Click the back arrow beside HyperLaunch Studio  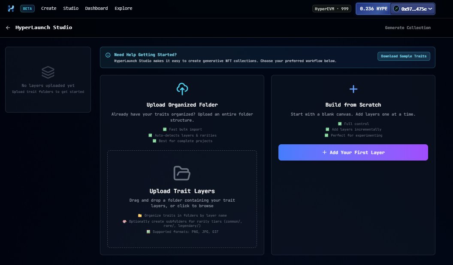click(8, 28)
